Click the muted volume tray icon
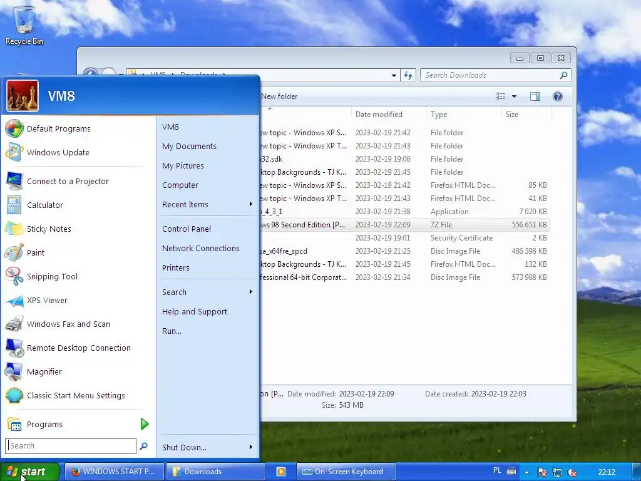 pos(572,472)
